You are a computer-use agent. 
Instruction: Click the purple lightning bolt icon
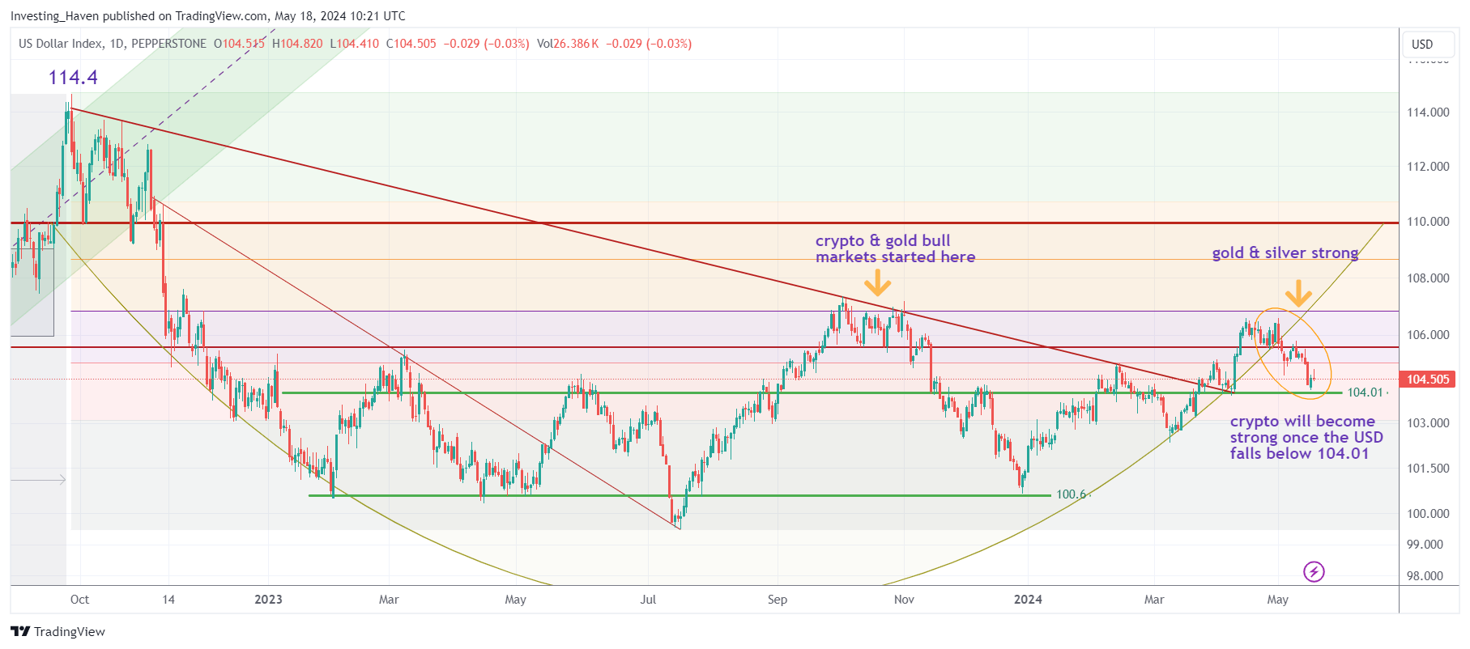(x=1314, y=572)
